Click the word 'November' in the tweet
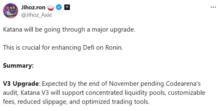The height and width of the screenshot is (111, 220). tap(124, 84)
